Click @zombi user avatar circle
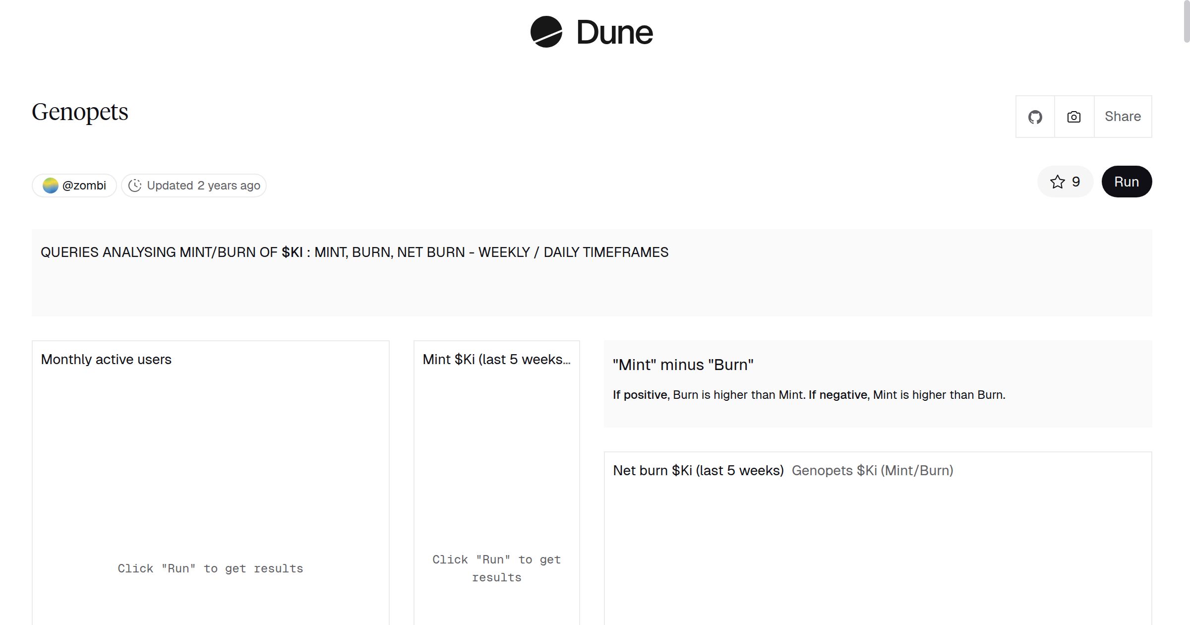Viewport: 1190px width, 625px height. click(50, 186)
